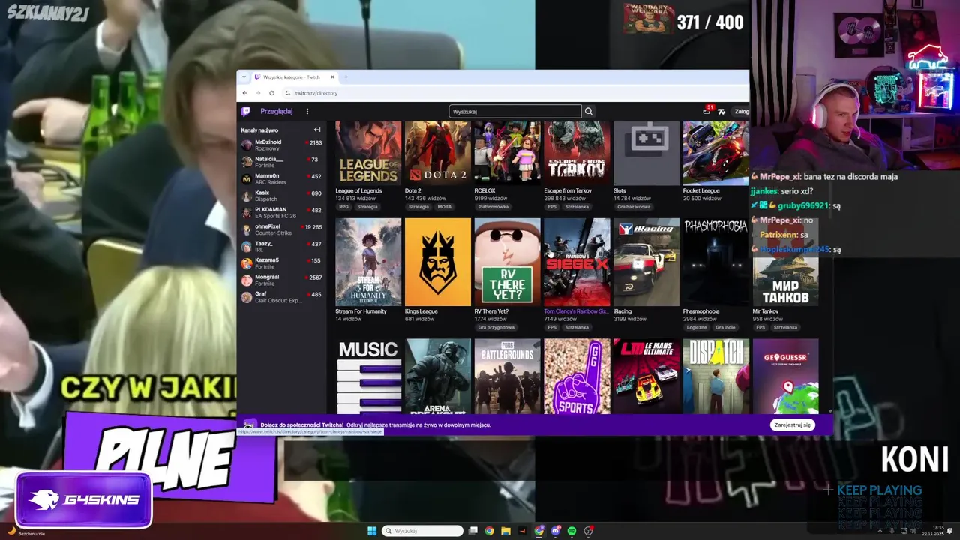Open iRacing box art thumbnail
Viewport: 960px width, 540px height.
tap(646, 262)
